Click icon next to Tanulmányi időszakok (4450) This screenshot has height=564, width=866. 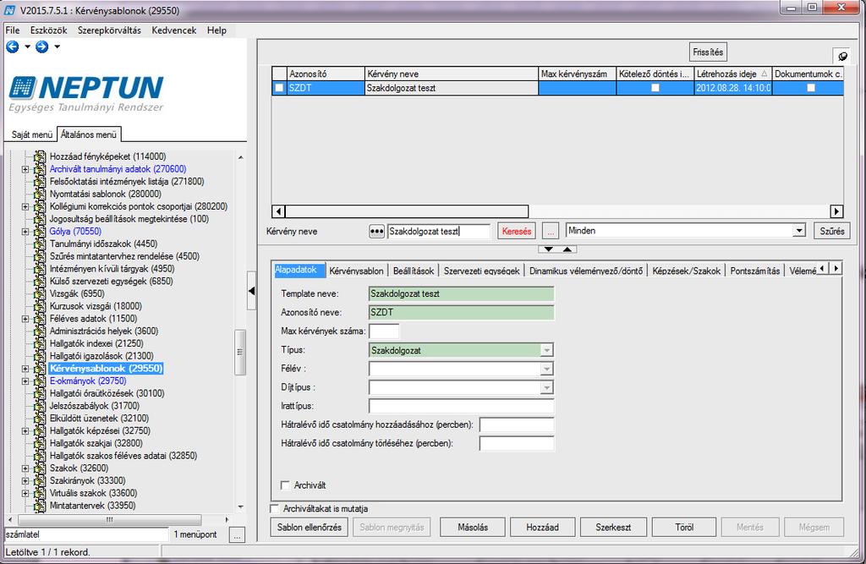tap(40, 244)
